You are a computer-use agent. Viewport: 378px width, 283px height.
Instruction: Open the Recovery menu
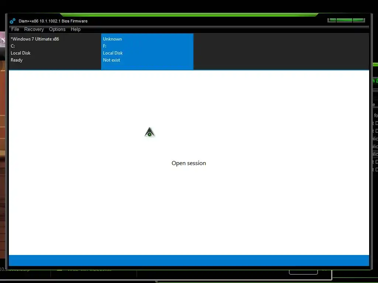34,29
